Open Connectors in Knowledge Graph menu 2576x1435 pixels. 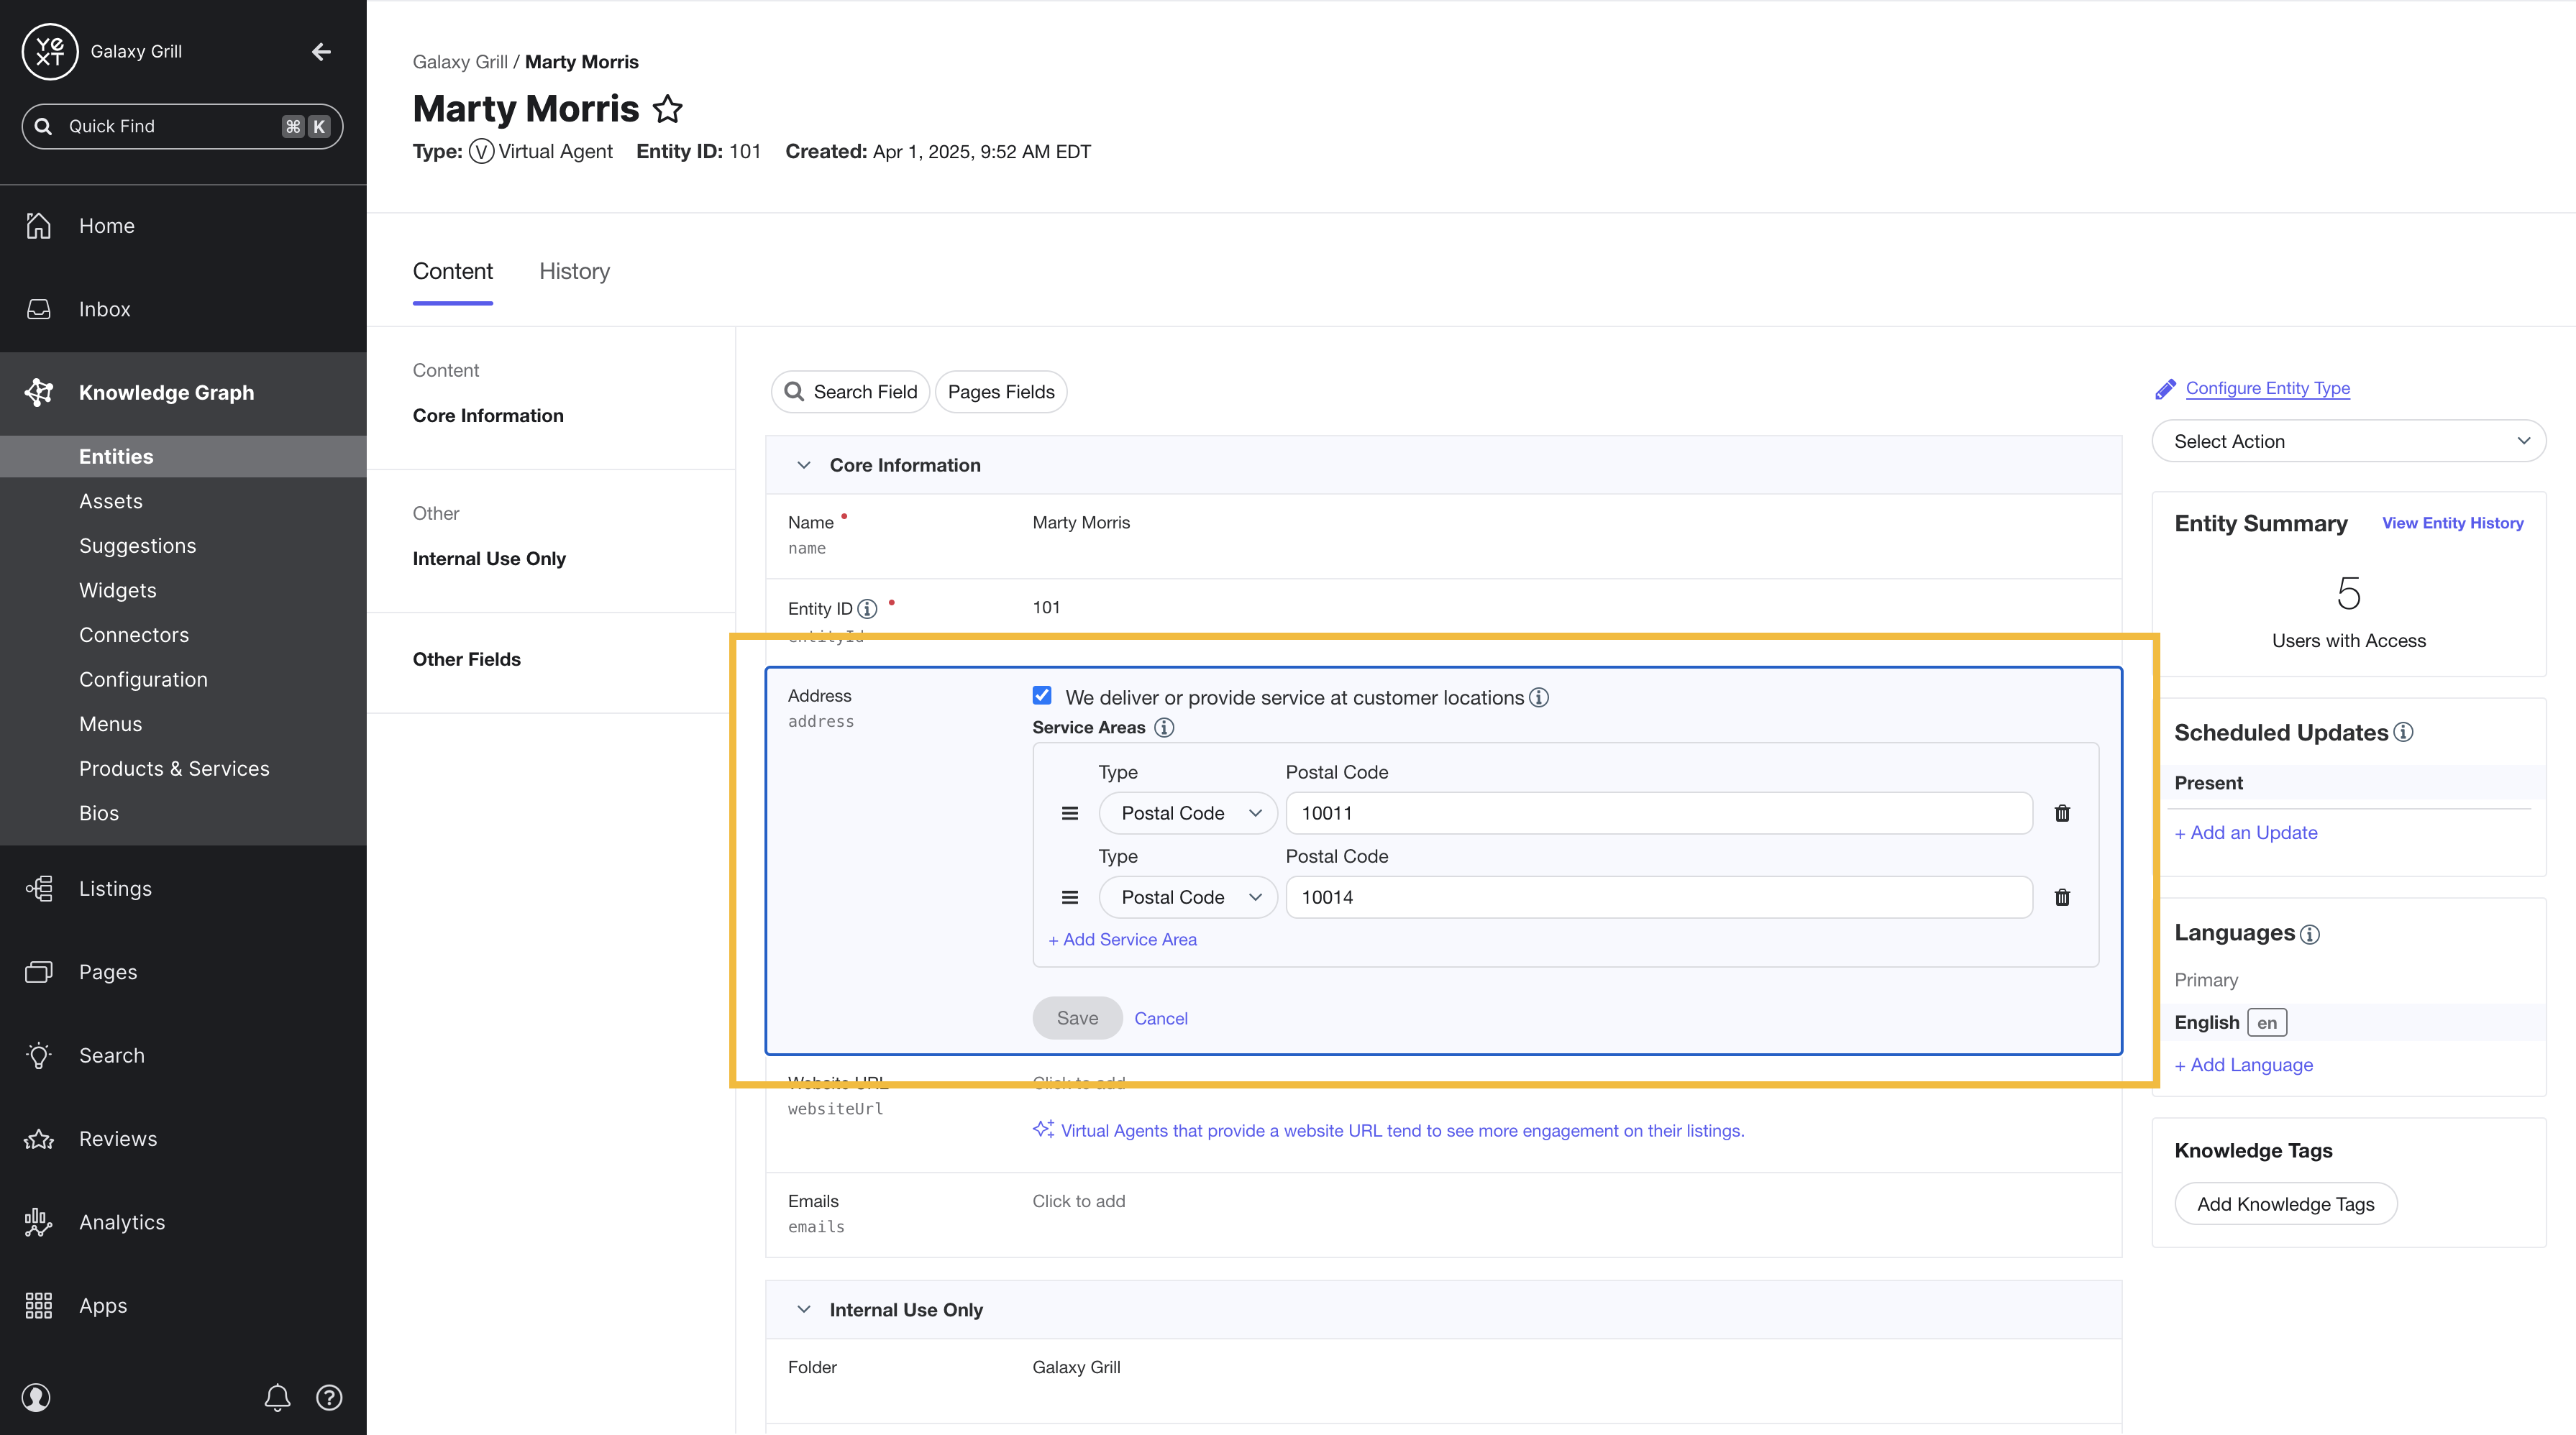click(134, 635)
